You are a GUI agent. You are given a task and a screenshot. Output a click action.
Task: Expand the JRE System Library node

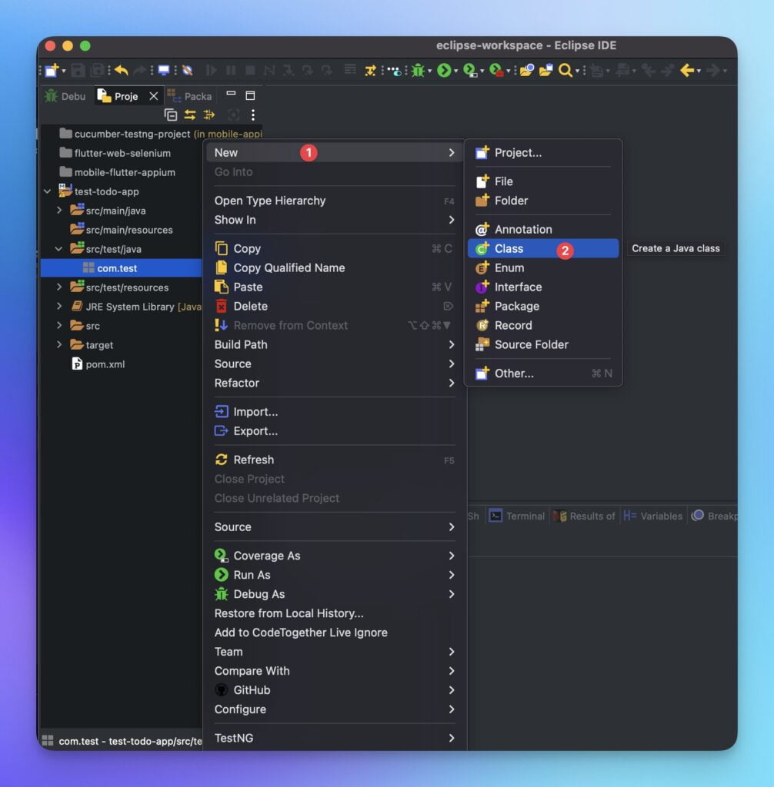[x=59, y=306]
